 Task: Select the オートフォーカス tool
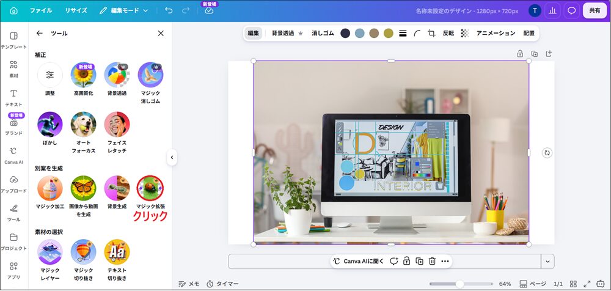coord(83,125)
